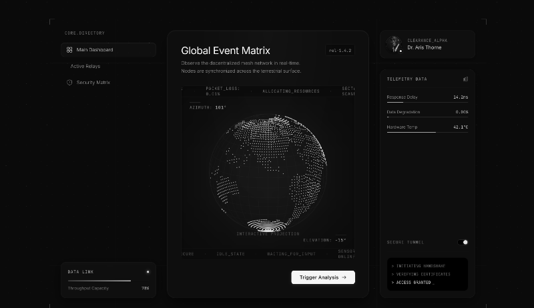This screenshot has width=534, height=308.
Task: Click the interactive globe projection
Action: [x=268, y=173]
